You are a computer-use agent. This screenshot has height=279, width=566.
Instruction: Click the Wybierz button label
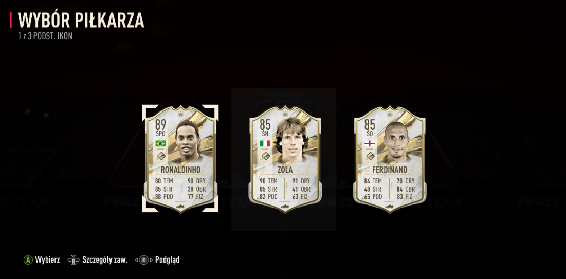click(x=47, y=260)
